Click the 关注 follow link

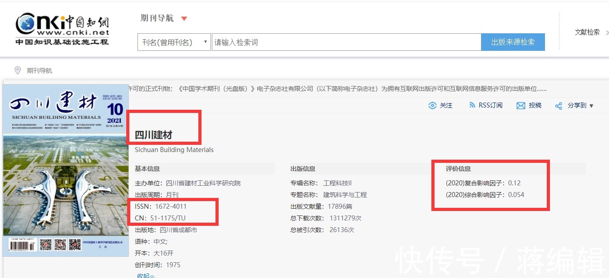click(446, 105)
